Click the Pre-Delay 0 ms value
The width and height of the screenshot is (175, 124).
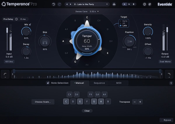click(23, 19)
